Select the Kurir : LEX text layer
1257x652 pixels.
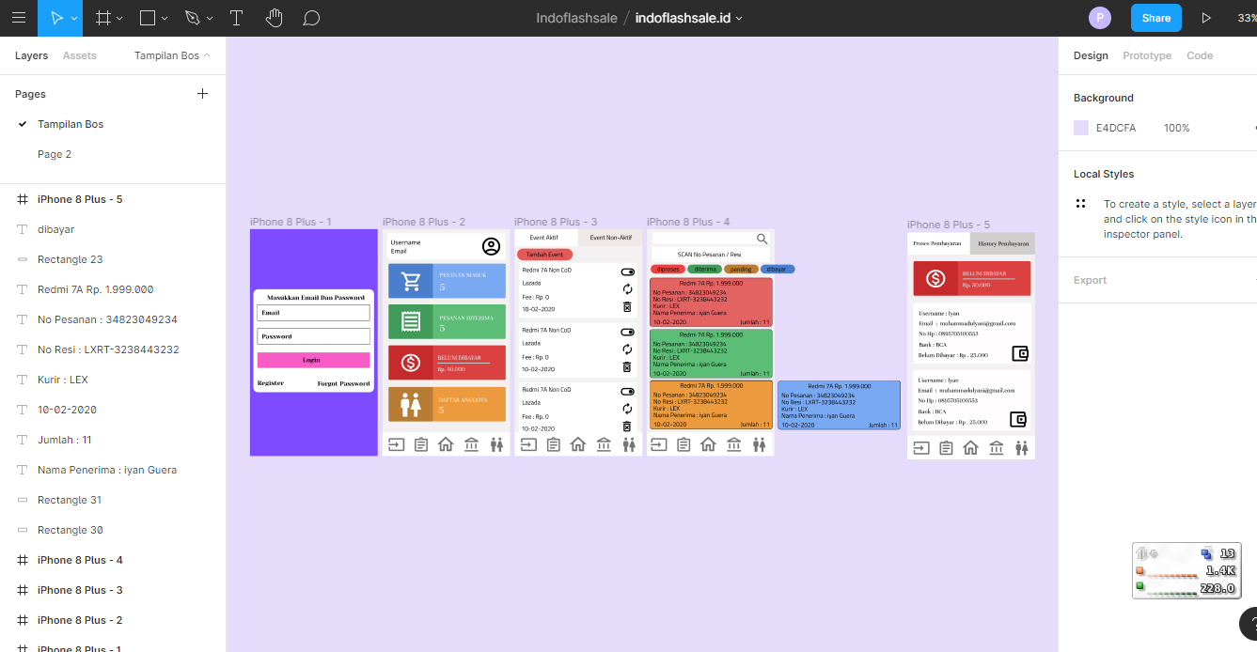pos(62,380)
